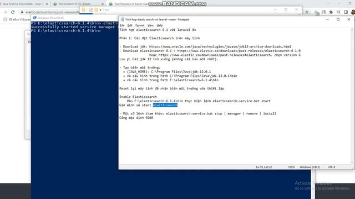Click the highlighted word elasticsearch in Notepad
Viewport: 355px width, 199px height.
[165, 105]
